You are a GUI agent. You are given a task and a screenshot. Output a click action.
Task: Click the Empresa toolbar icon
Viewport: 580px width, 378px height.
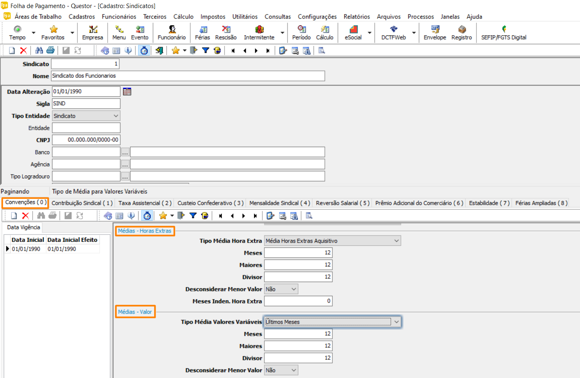coord(93,32)
